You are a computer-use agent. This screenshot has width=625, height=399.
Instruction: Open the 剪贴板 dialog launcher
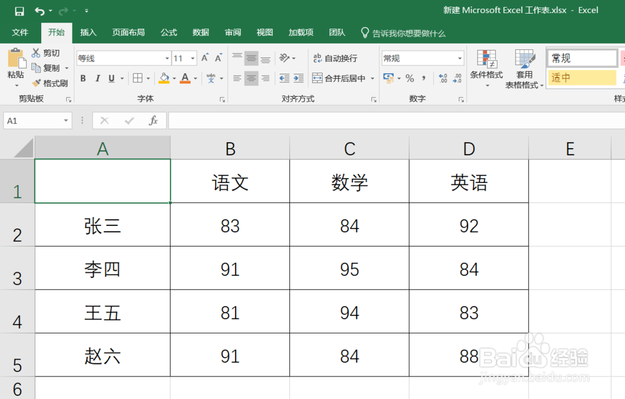tap(69, 99)
